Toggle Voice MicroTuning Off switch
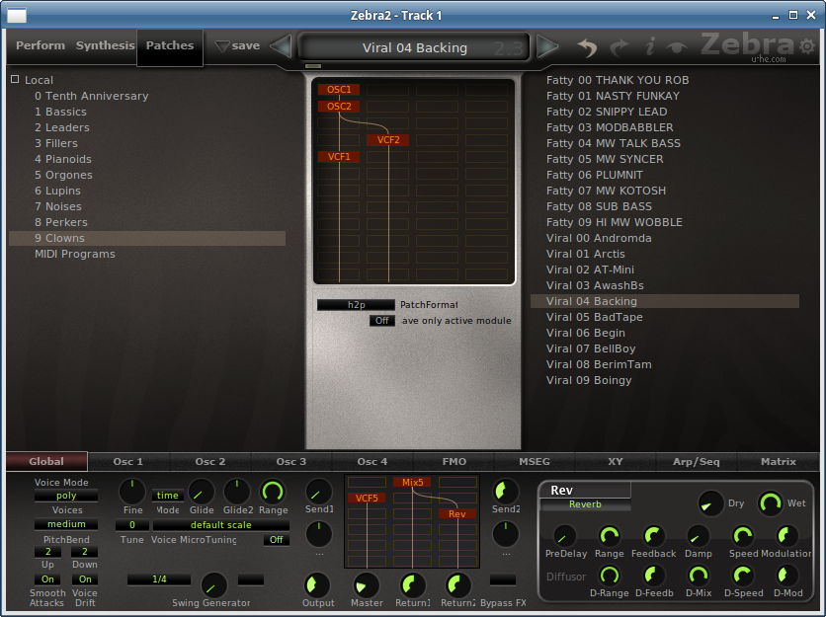Screen dimensions: 826x617 tap(277, 540)
